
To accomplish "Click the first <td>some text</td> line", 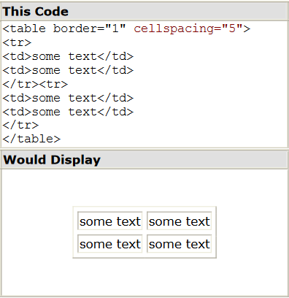I will (x=68, y=56).
